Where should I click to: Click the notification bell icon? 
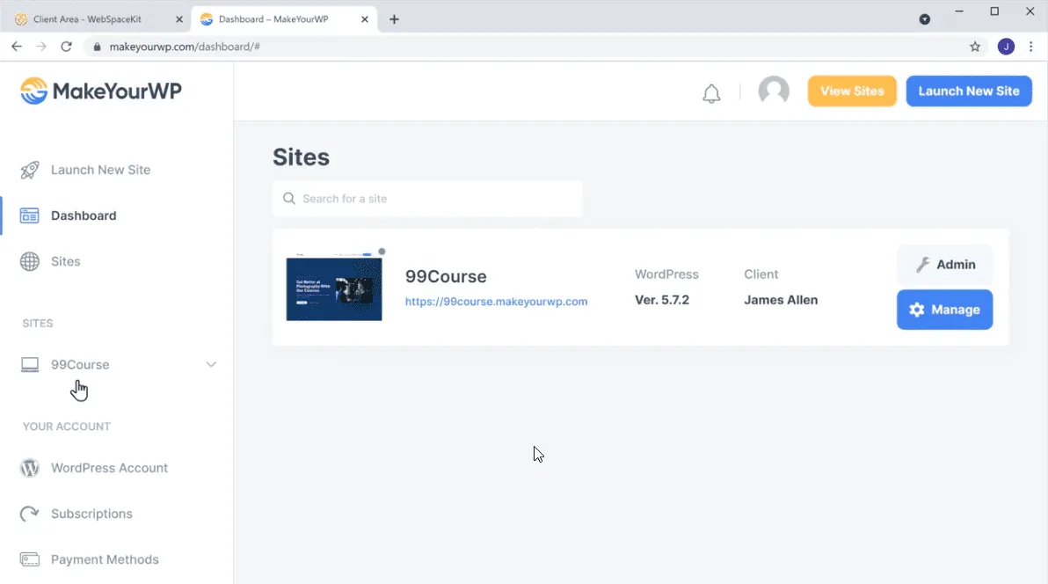click(x=711, y=94)
